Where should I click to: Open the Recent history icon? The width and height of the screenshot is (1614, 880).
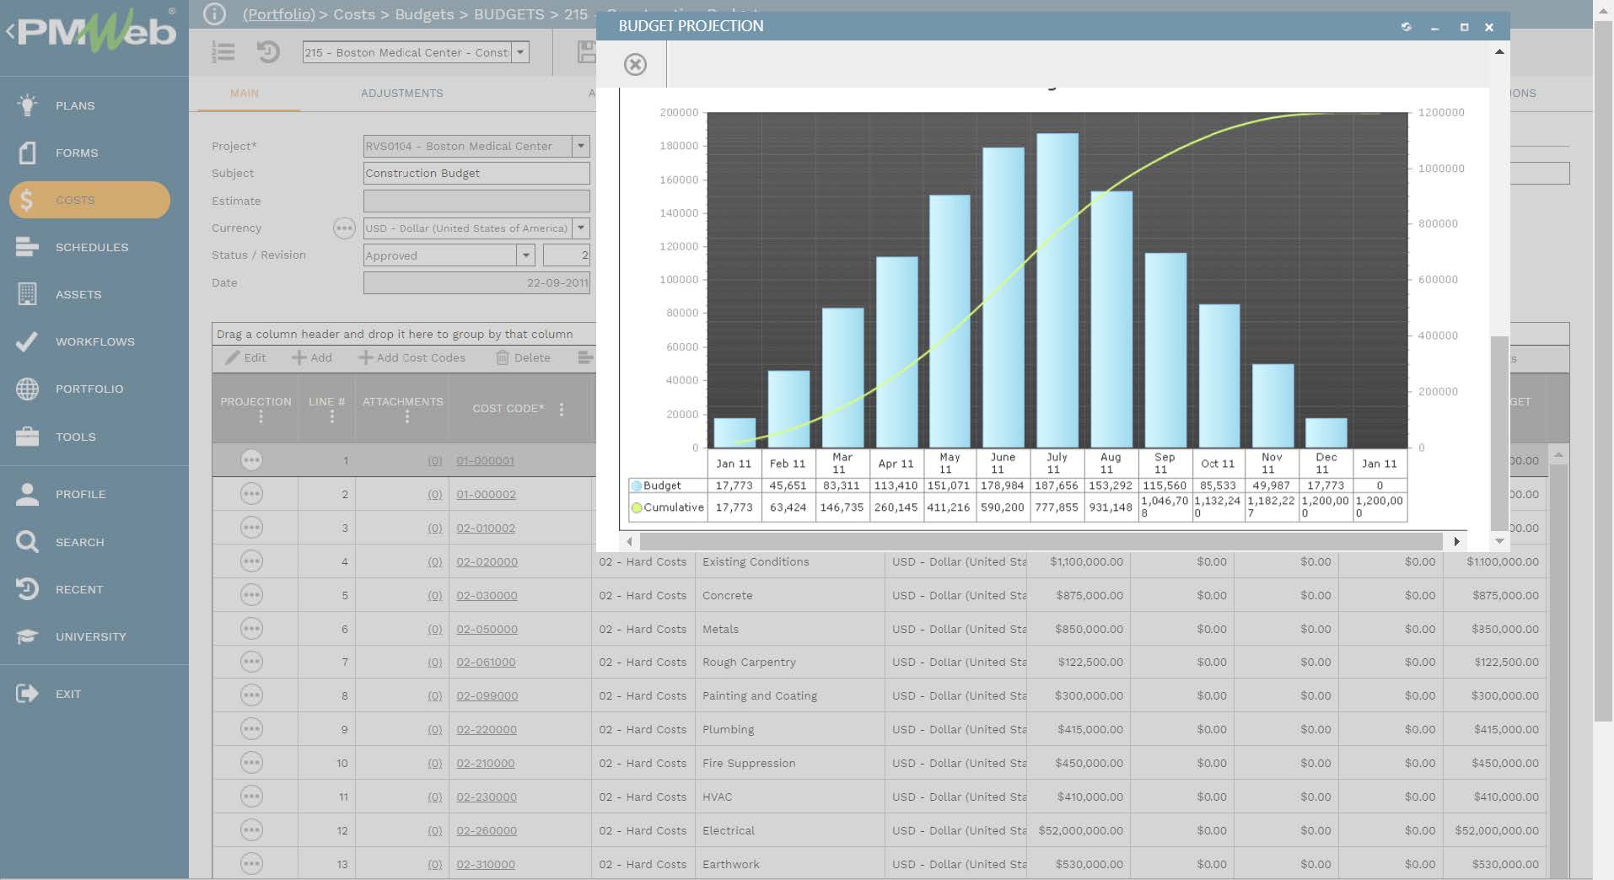27,589
